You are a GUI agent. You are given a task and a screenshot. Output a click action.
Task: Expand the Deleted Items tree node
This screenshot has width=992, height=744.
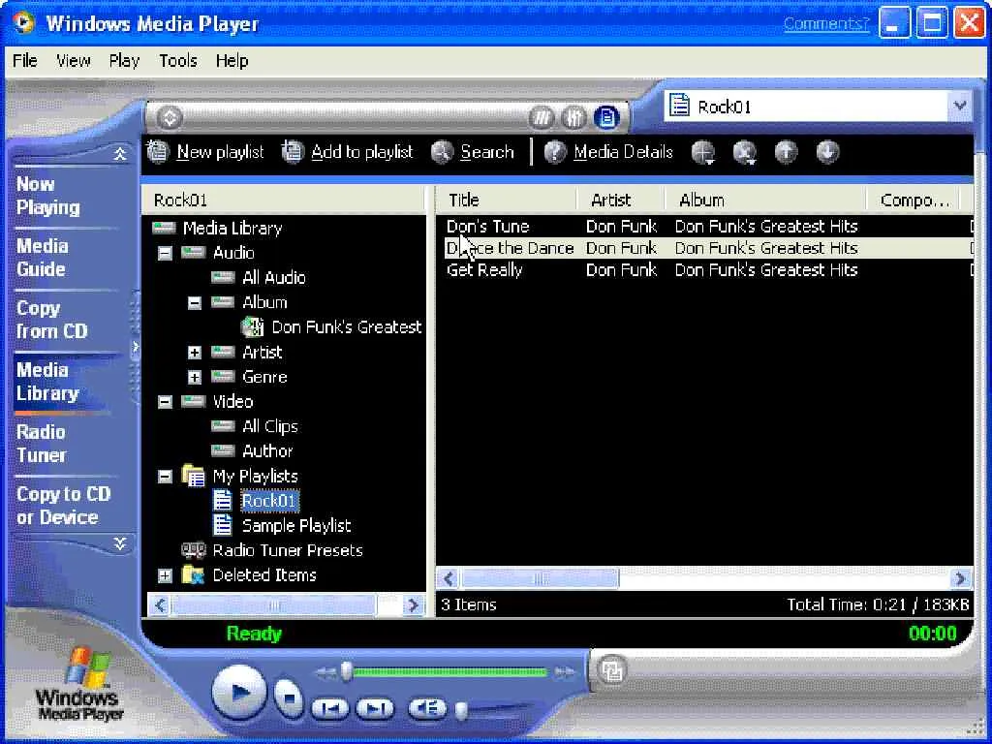[x=165, y=575]
